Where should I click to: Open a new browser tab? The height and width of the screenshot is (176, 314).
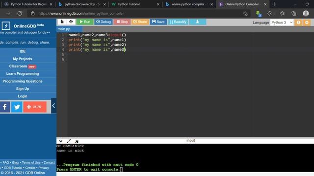tap(274, 4)
